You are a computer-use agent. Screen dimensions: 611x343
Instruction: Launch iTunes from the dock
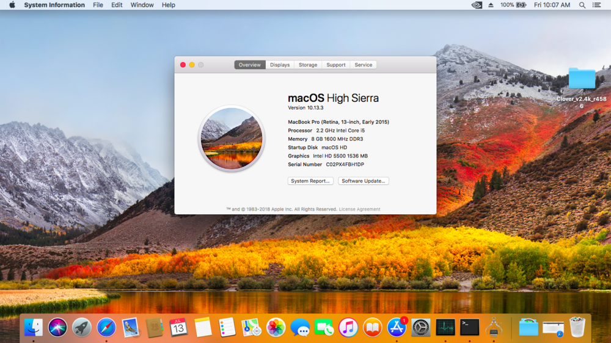(348, 328)
